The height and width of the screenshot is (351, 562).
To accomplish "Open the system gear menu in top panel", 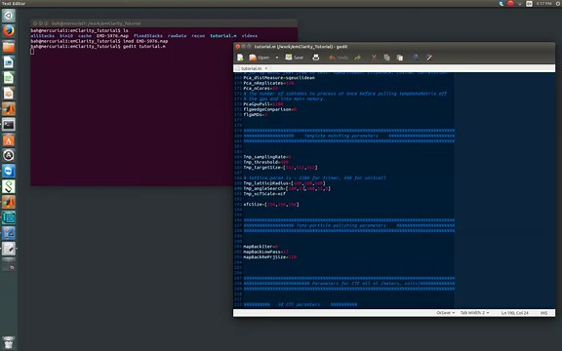I will [x=558, y=3].
